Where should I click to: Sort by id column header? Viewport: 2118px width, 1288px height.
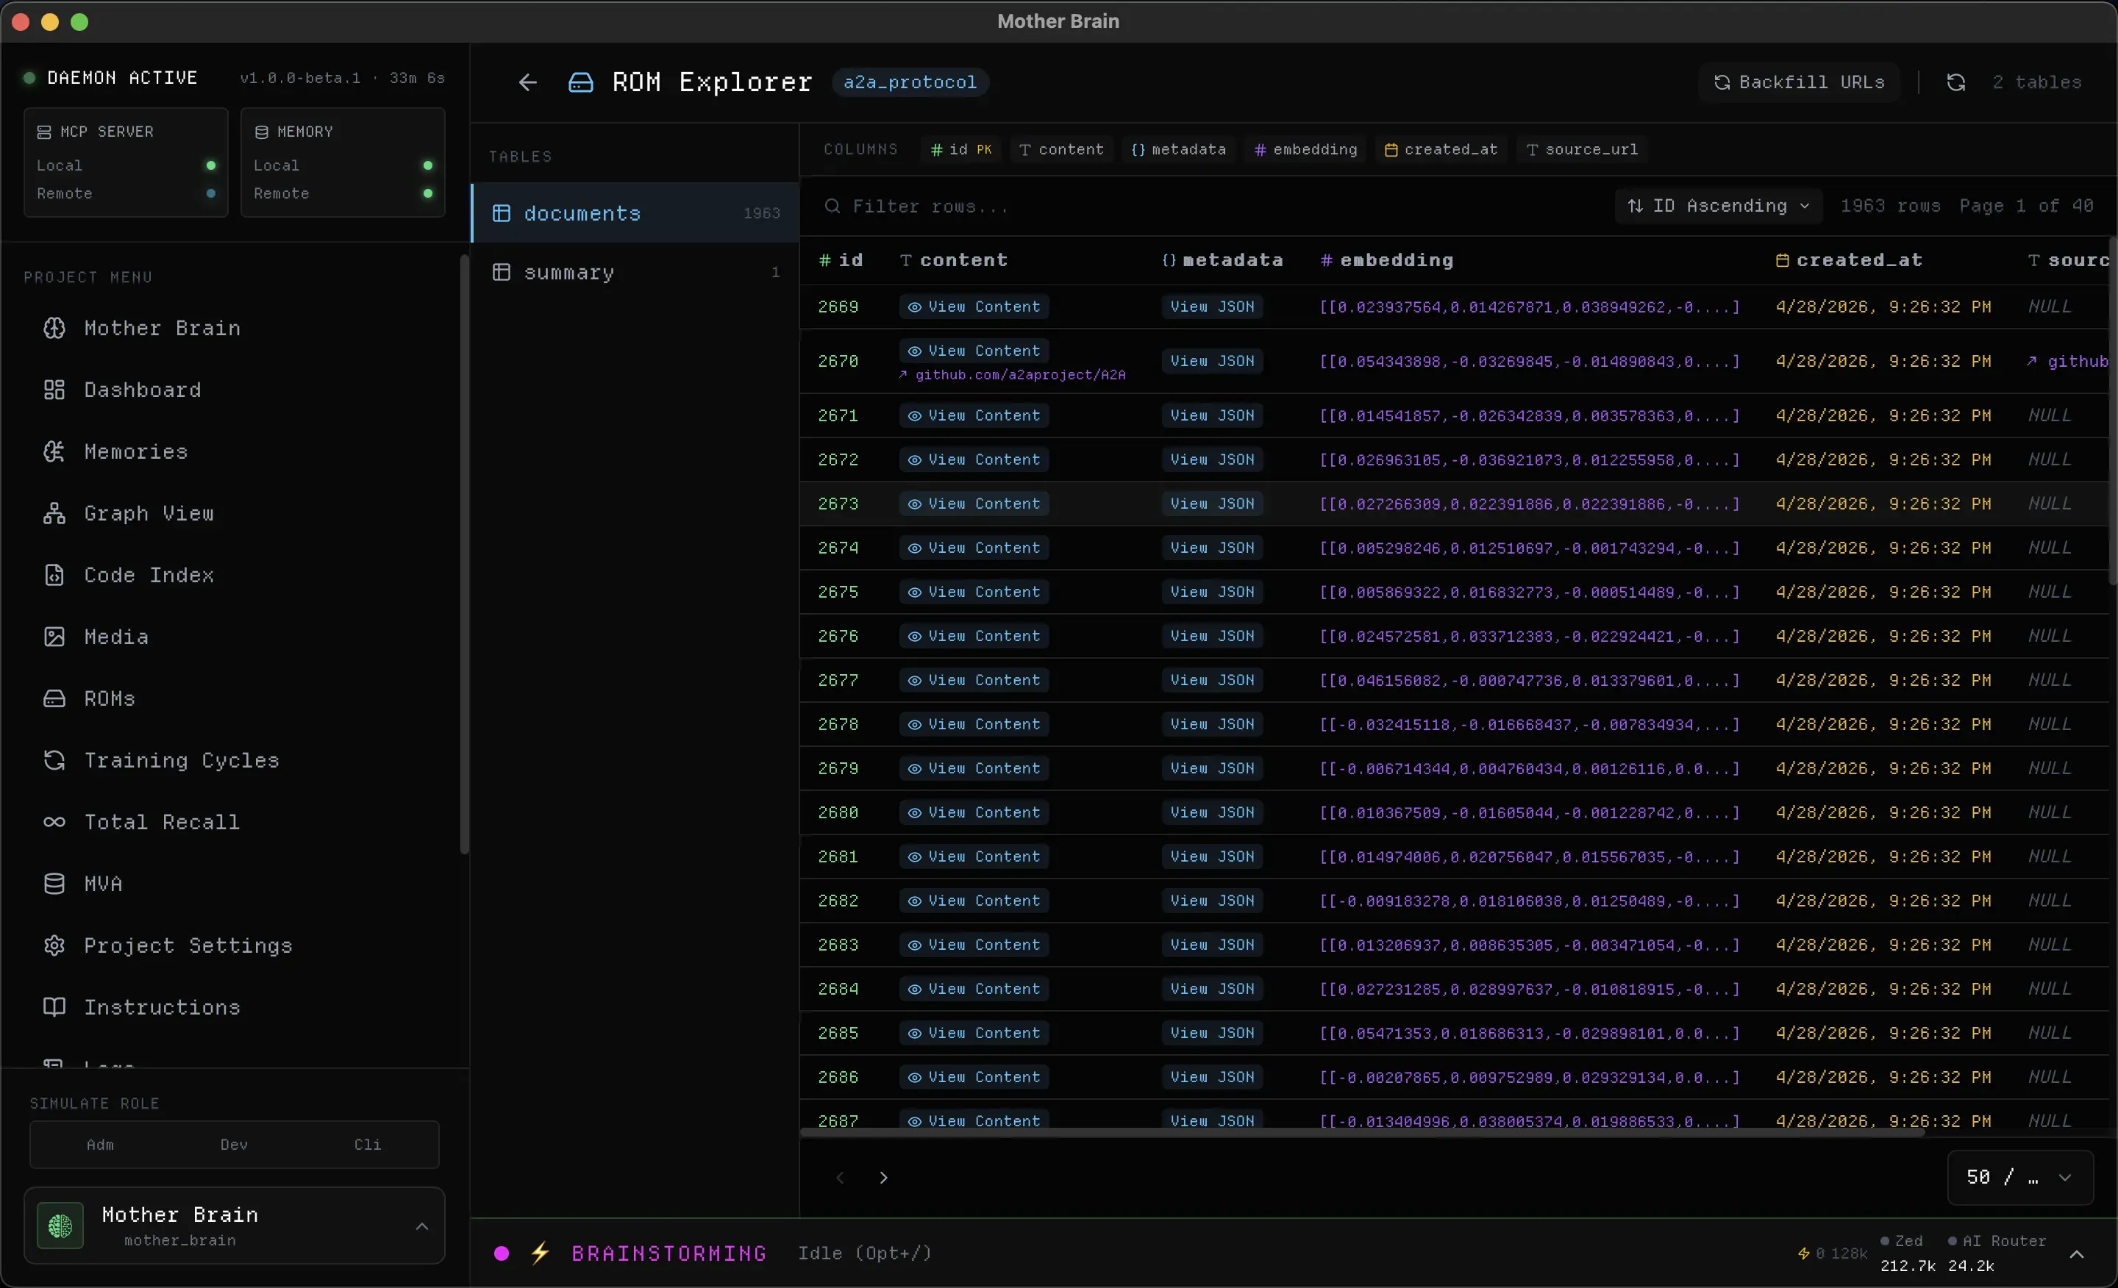pos(841,260)
